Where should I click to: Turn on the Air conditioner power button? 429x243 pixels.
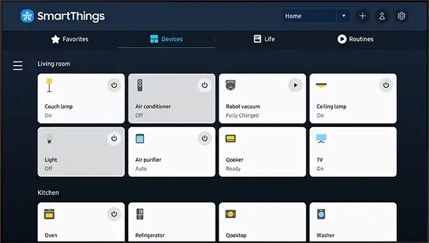pos(204,85)
